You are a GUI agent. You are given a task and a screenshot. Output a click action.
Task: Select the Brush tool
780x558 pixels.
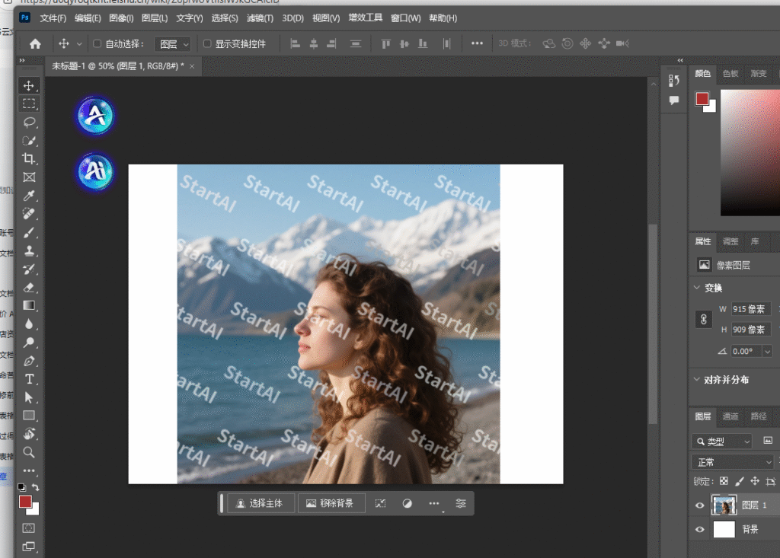30,232
